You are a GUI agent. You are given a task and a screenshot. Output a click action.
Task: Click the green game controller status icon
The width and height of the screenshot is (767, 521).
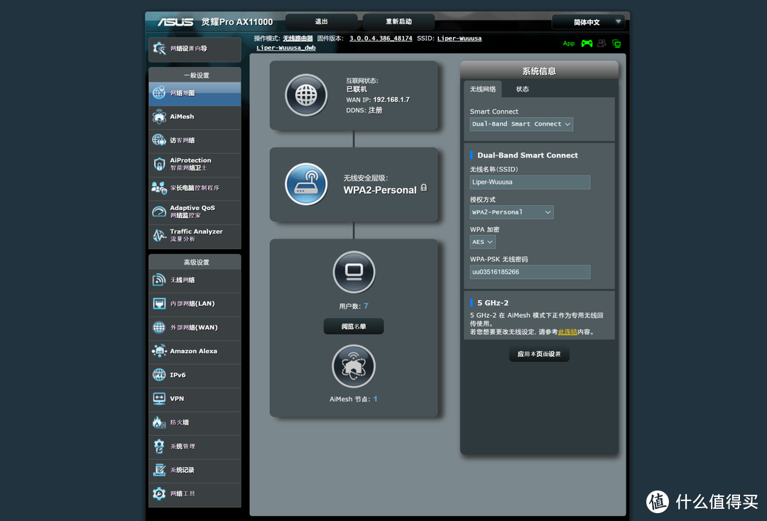click(587, 43)
